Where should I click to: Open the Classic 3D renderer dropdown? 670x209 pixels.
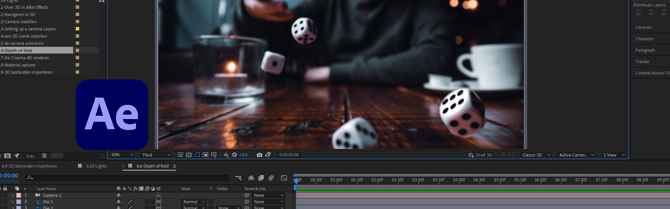(x=536, y=155)
